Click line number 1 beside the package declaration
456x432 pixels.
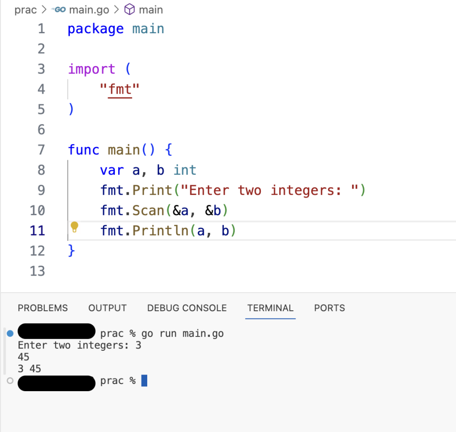coord(41,29)
